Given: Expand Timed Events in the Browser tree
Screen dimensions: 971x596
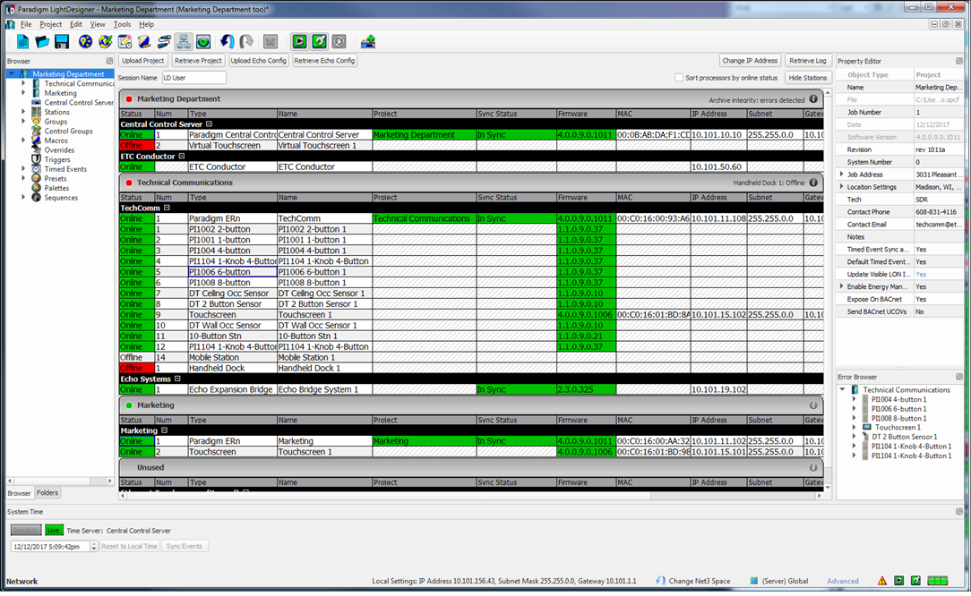Looking at the screenshot, I should click(x=23, y=169).
